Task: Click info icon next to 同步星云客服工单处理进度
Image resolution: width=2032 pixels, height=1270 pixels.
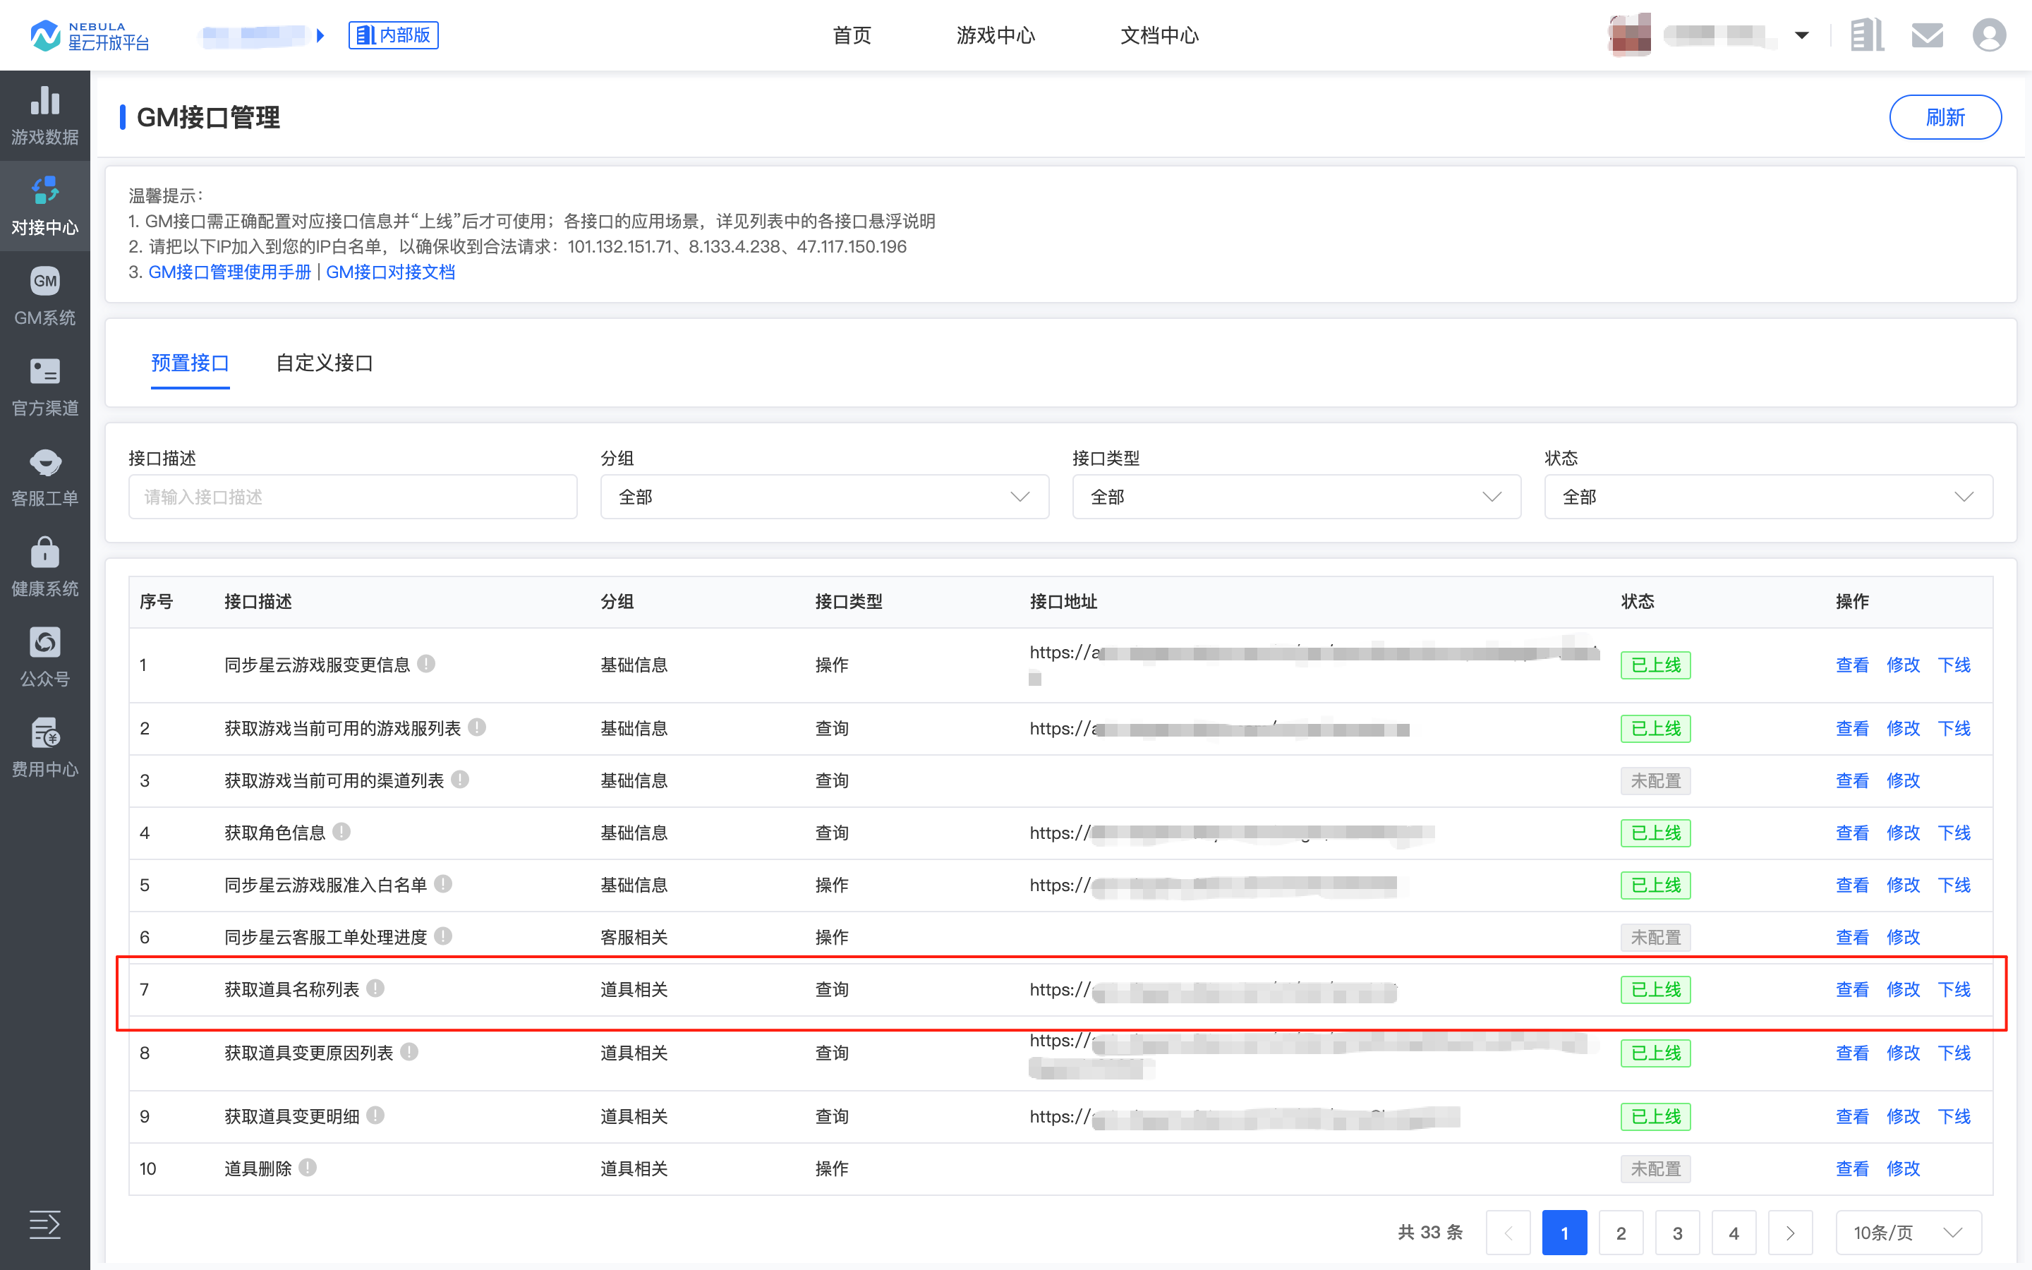Action: [x=443, y=936]
